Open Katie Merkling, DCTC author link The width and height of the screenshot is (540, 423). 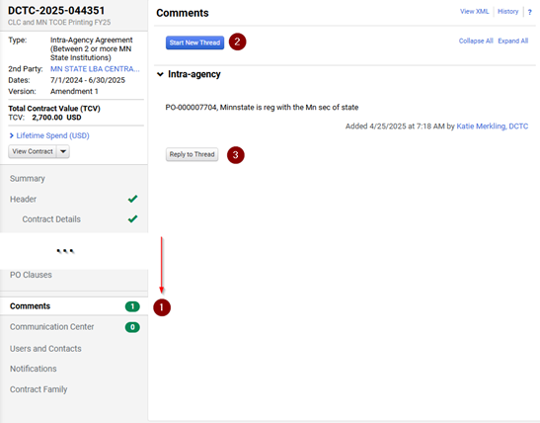tap(493, 127)
